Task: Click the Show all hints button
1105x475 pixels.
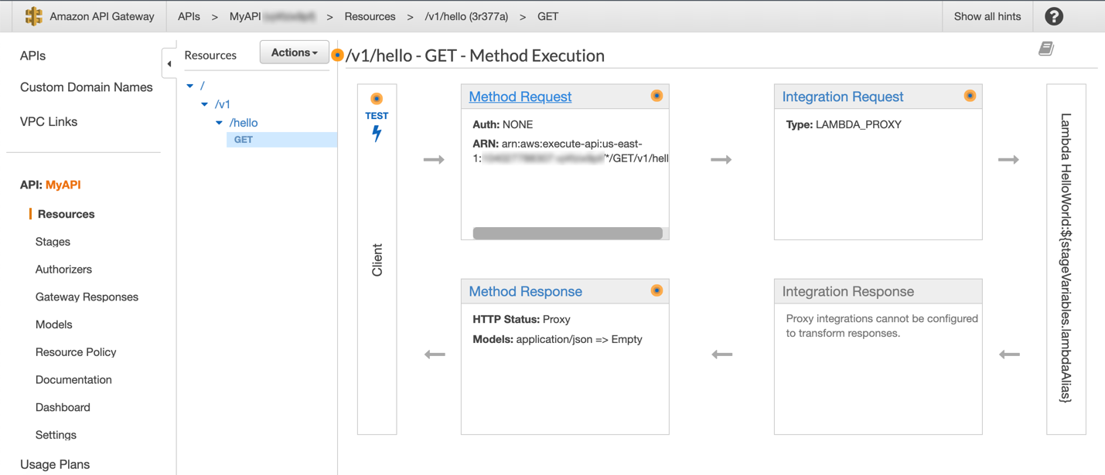Action: 987,16
